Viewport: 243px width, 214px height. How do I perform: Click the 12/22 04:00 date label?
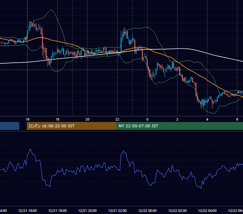point(207,210)
